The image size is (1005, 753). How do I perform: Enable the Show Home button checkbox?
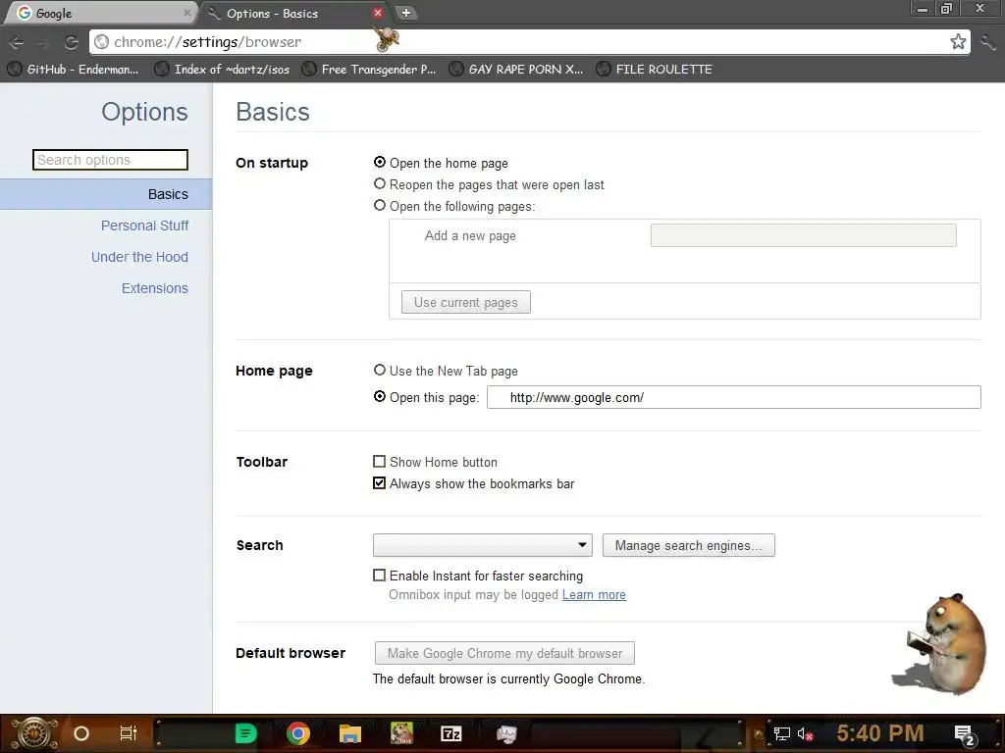(x=380, y=462)
